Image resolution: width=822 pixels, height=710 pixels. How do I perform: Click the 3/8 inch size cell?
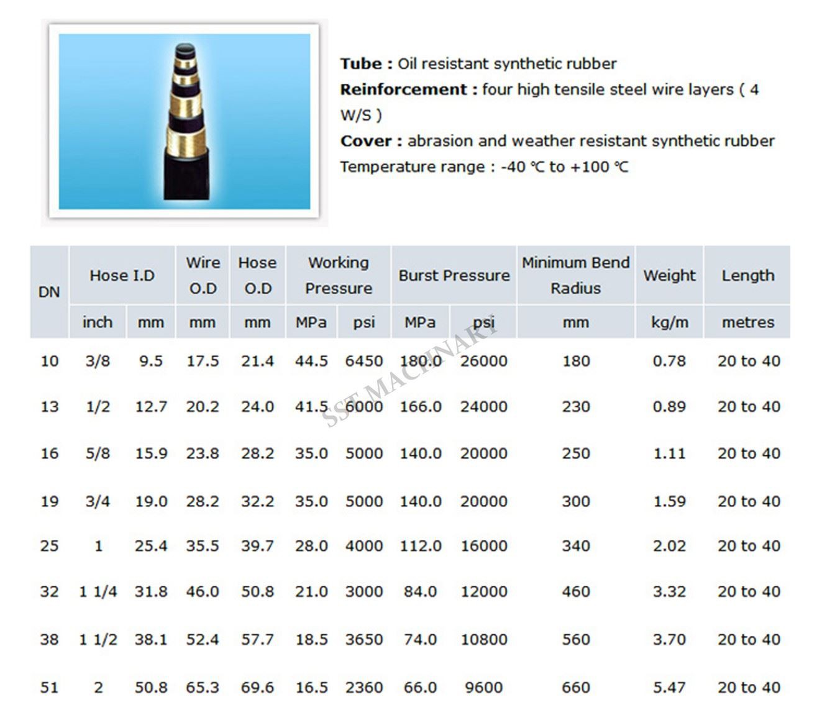[98, 361]
